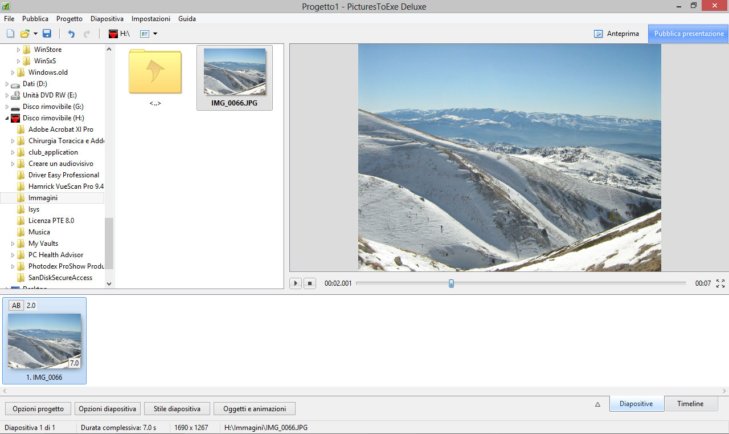The height and width of the screenshot is (434, 729).
Task: Click the preview playback position slider handle
Action: [451, 283]
